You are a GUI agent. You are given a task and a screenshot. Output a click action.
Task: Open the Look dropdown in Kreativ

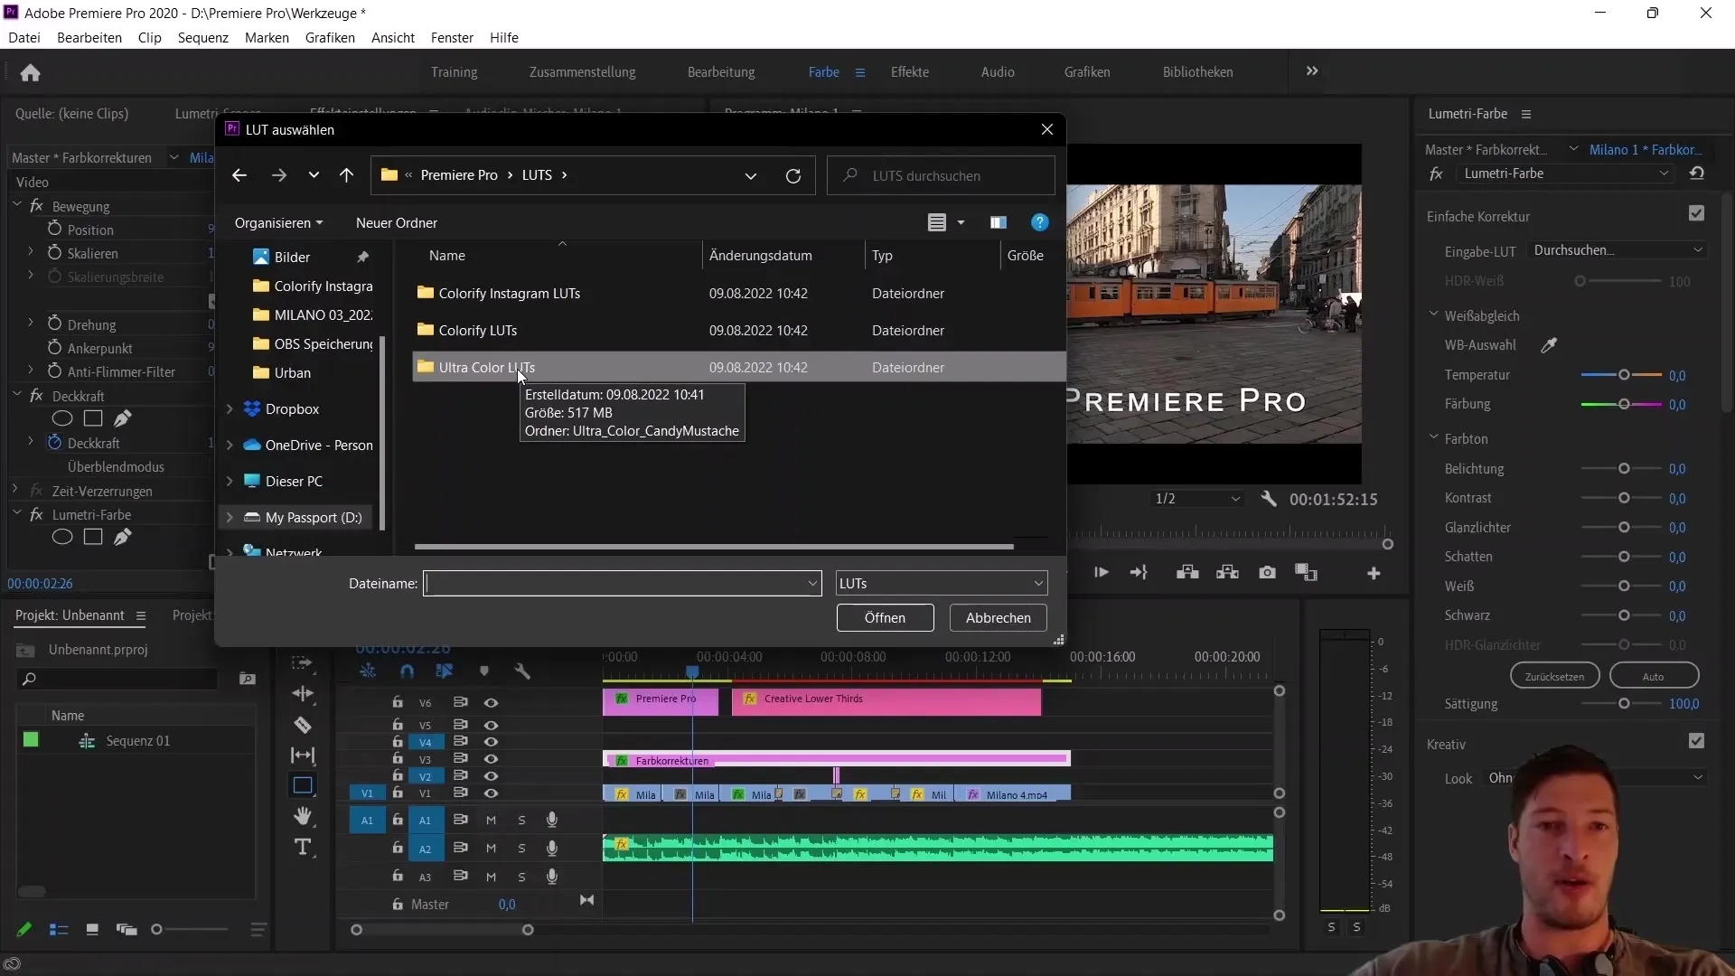1596,778
